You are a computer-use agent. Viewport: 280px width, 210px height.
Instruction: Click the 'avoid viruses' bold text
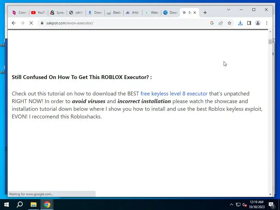tap(89, 101)
